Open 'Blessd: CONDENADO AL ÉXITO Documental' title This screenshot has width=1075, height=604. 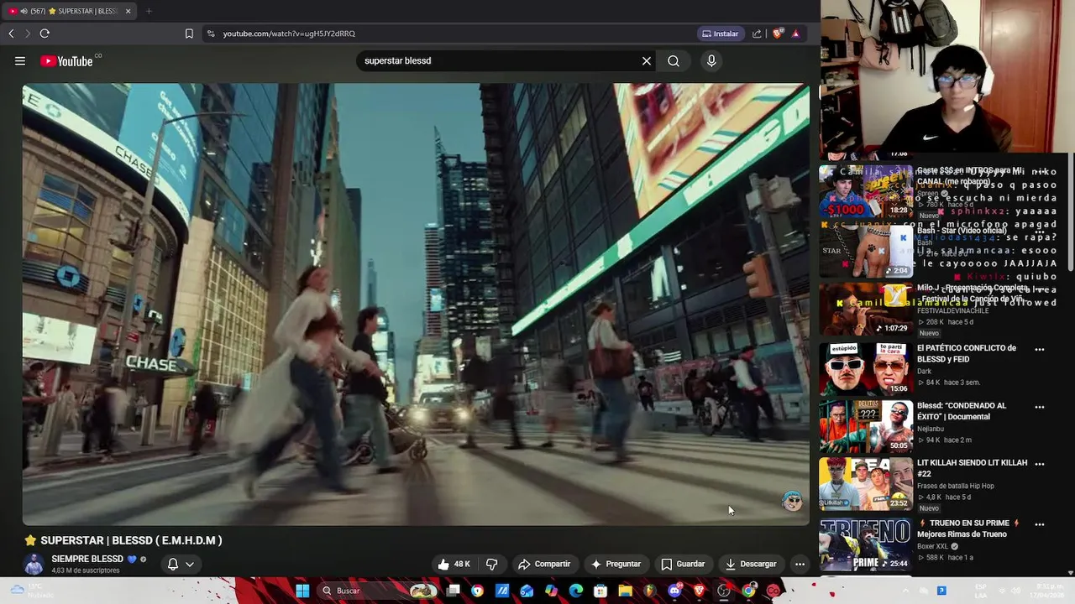coord(962,411)
